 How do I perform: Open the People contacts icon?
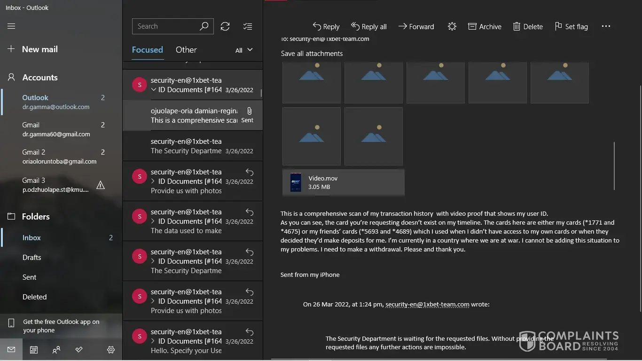56,350
